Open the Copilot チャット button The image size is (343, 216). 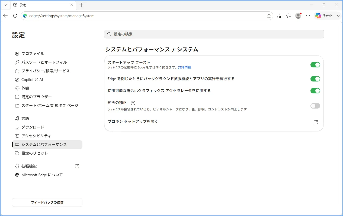pos(324,16)
